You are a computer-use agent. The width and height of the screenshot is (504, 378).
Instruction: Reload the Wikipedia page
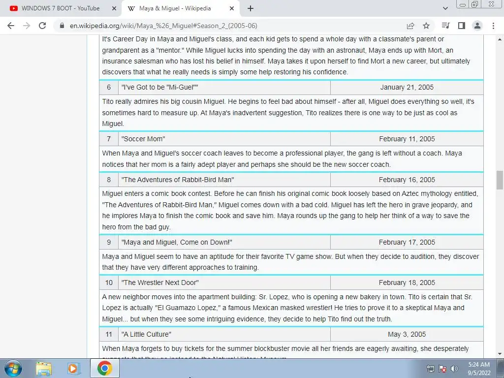click(42, 26)
